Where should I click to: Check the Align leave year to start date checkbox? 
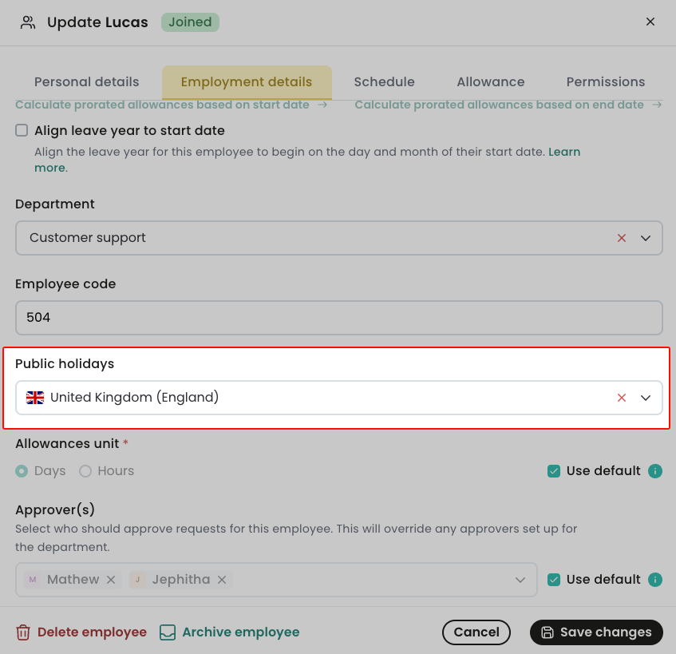20,129
